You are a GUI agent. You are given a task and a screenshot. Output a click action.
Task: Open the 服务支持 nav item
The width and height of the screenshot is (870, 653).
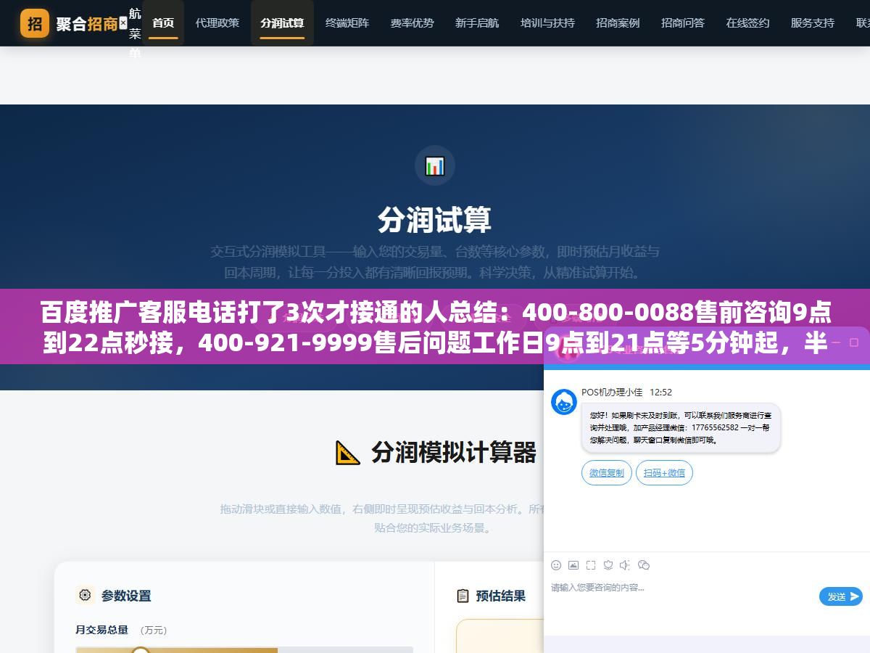pyautogui.click(x=813, y=22)
